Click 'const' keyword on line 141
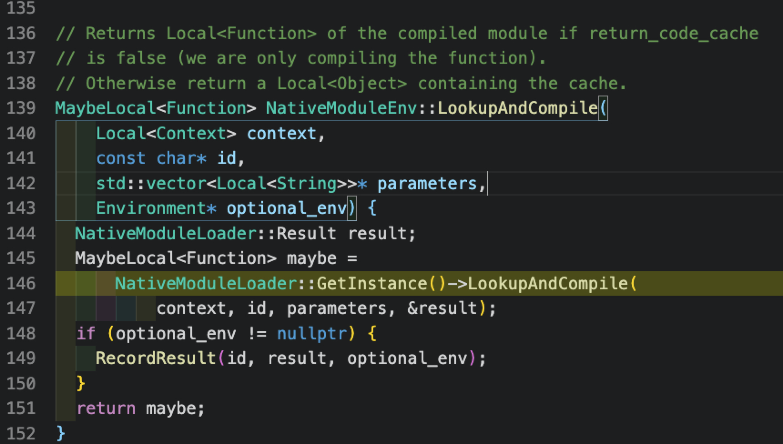This screenshot has width=783, height=444. (121, 158)
